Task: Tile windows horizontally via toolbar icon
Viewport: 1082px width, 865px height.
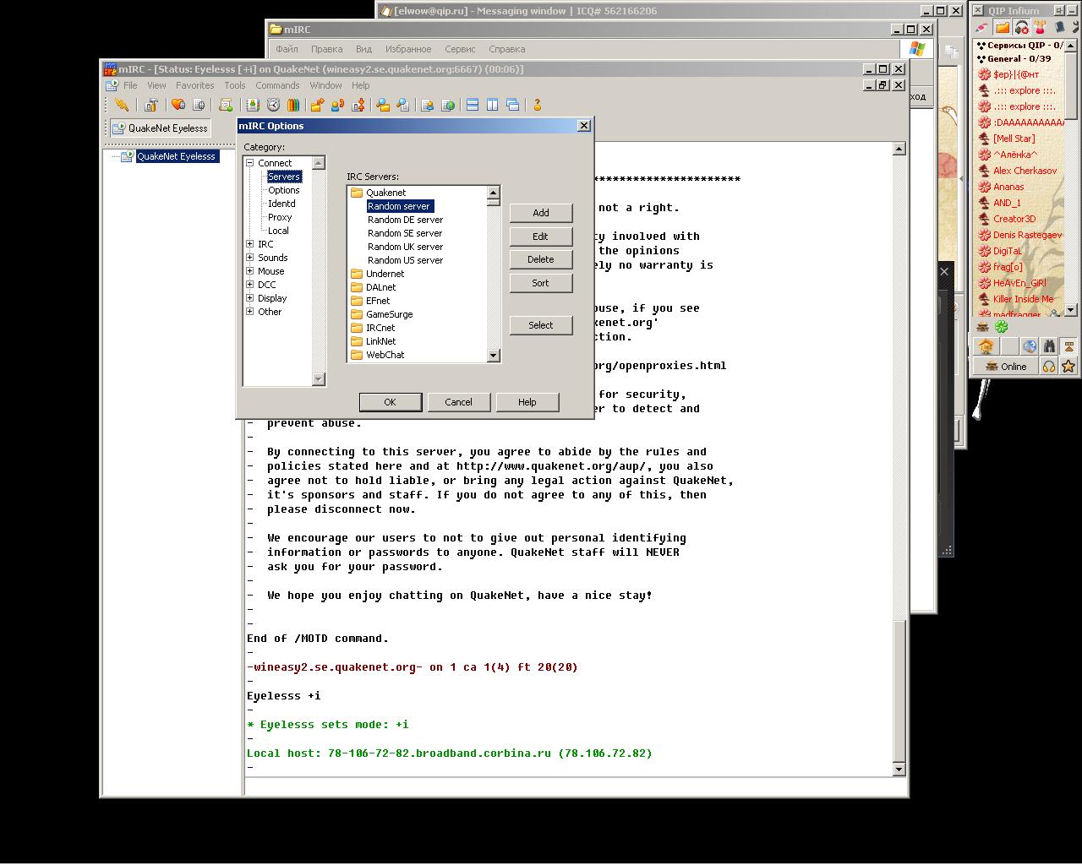Action: click(x=473, y=105)
